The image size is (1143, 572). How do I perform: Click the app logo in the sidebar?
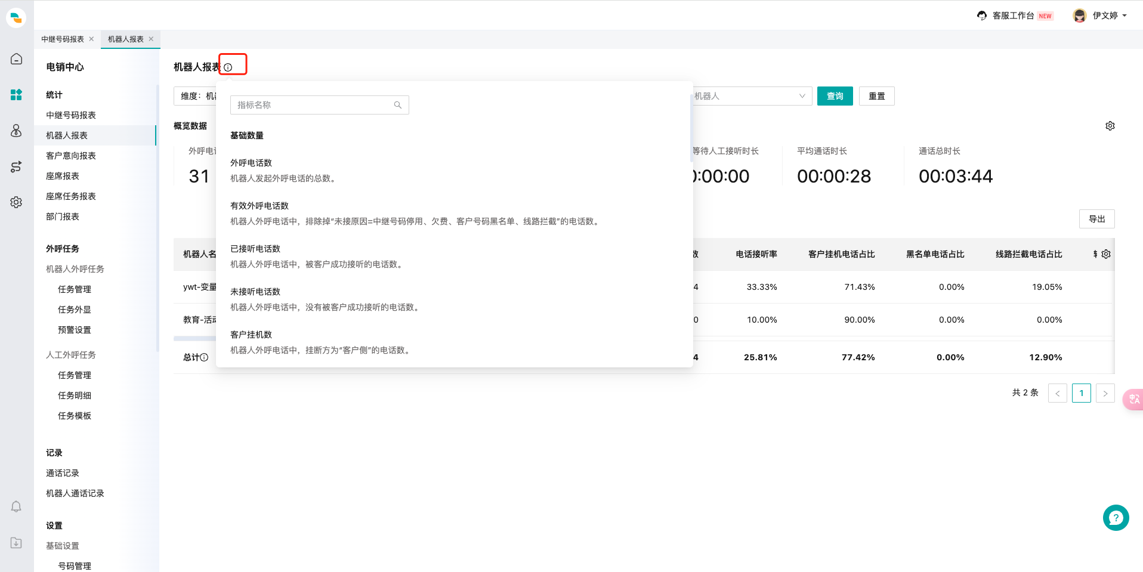point(16,17)
